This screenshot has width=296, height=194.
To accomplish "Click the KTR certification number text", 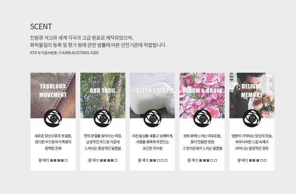I will point(64,53).
